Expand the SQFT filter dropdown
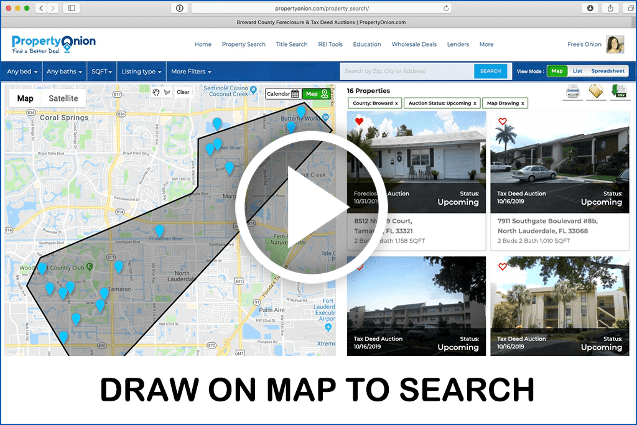The image size is (637, 425). coord(101,71)
